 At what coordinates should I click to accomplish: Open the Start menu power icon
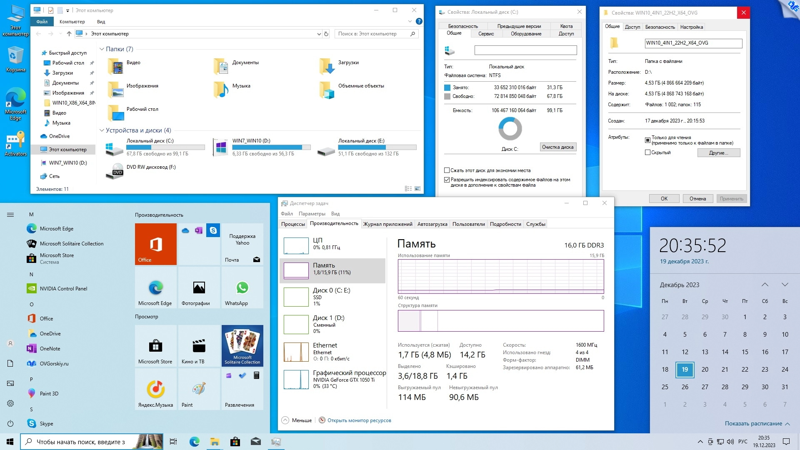10,423
